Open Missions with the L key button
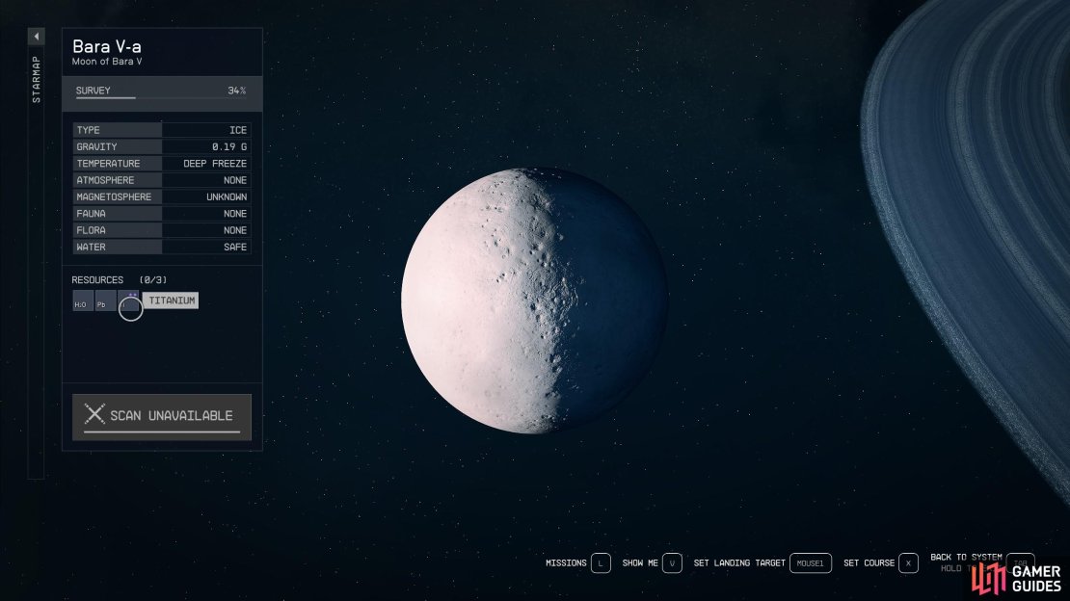The height and width of the screenshot is (601, 1070). tap(601, 562)
